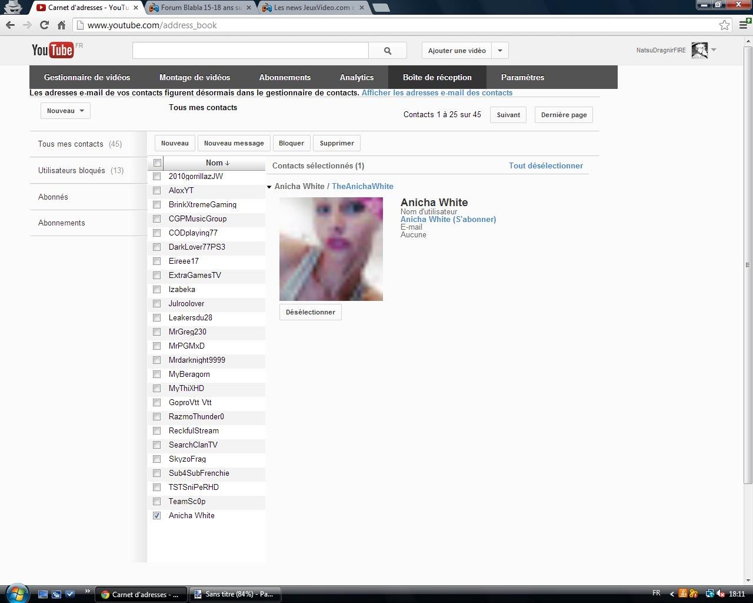Open the Abonnements tab in the top navigation
This screenshot has height=603, width=753.
pyautogui.click(x=285, y=77)
